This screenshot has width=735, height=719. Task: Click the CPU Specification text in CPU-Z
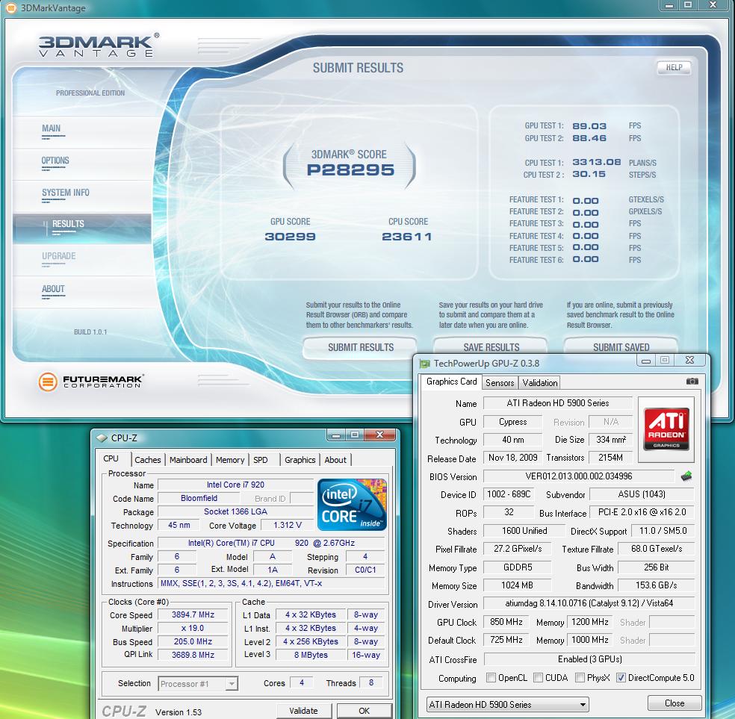[271, 543]
